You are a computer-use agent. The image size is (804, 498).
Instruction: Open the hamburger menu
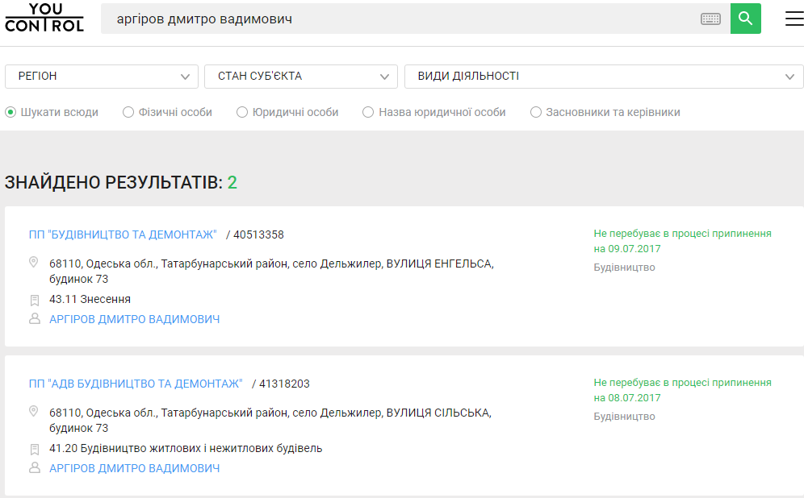(x=794, y=19)
